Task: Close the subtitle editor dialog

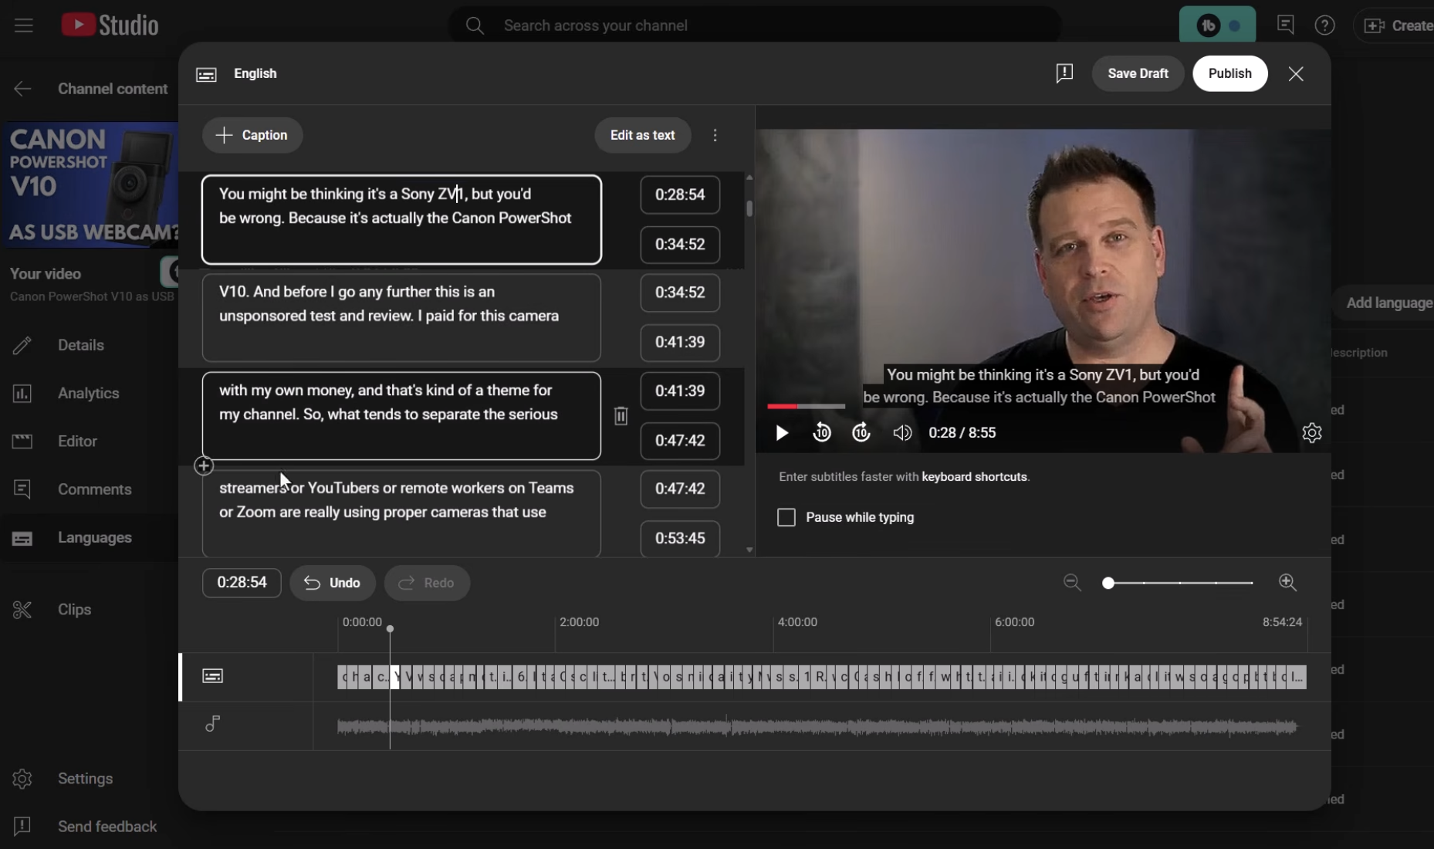Action: (1296, 73)
